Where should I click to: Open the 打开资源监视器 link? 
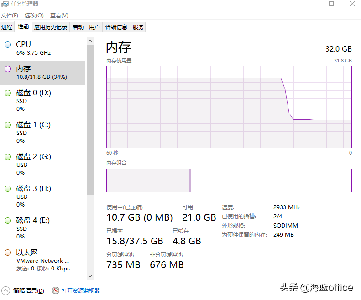81,290
